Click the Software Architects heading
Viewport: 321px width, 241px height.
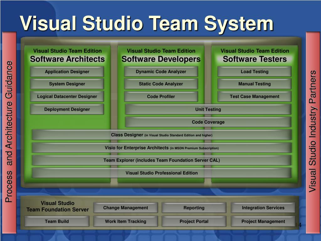(67, 59)
